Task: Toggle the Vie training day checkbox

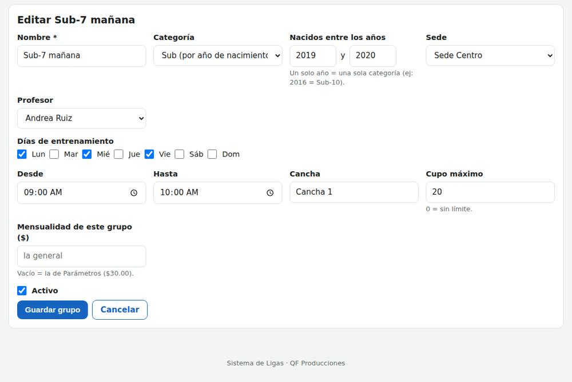Action: 149,154
